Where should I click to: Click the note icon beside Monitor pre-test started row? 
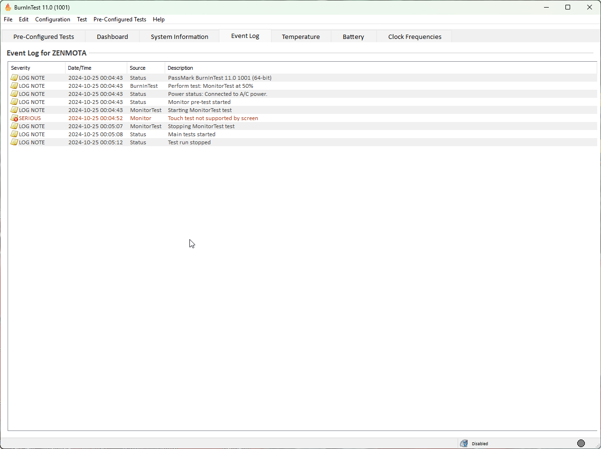[14, 102]
